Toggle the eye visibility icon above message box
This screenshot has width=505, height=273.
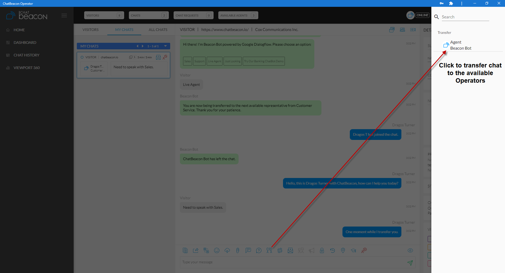[x=410, y=250]
